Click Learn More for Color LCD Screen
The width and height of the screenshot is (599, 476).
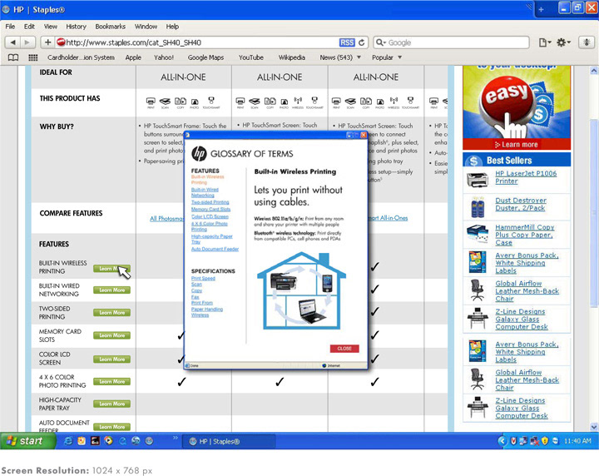point(112,359)
